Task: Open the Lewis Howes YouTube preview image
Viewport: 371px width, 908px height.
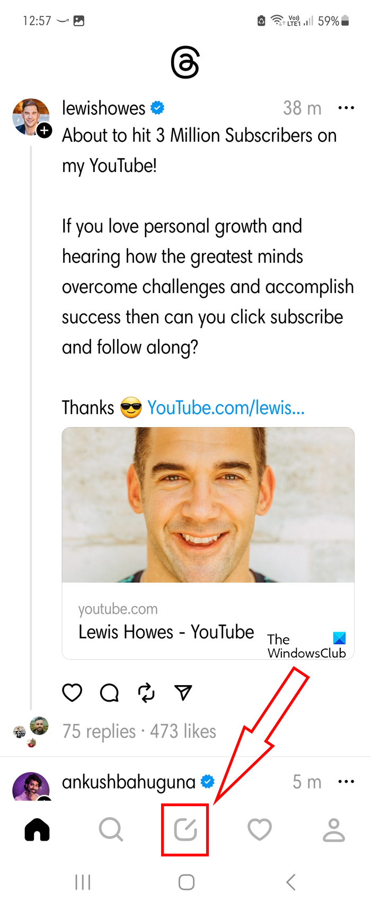Action: [x=208, y=505]
